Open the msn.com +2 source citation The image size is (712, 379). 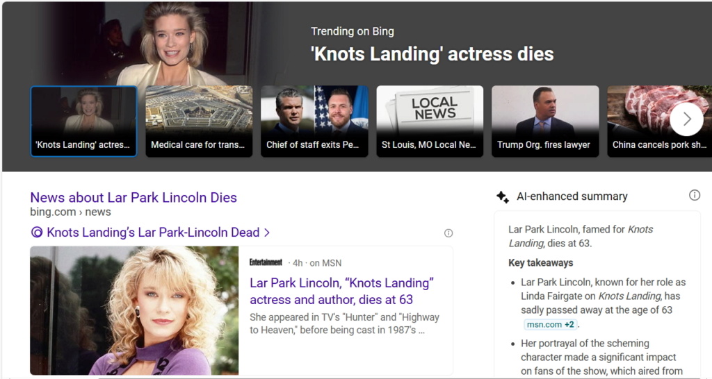[551, 325]
